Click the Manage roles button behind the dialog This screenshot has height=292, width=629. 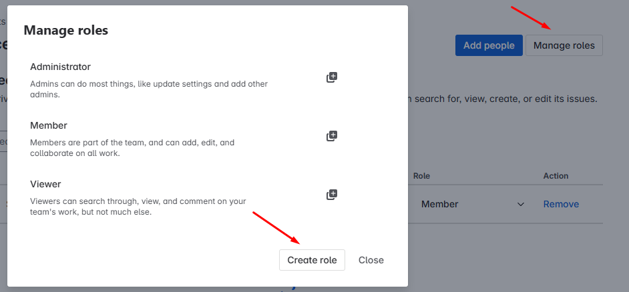(x=564, y=45)
